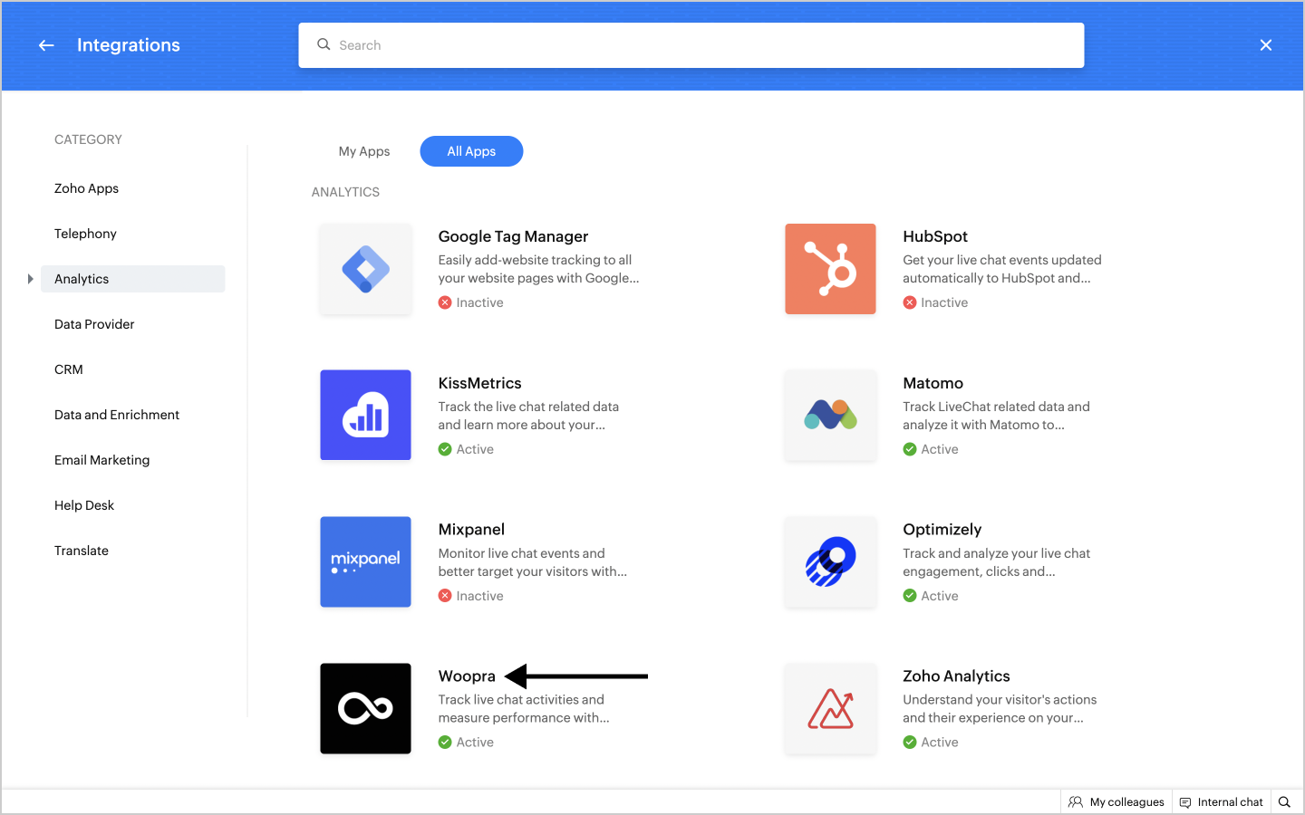Click the Google Tag Manager description text
1305x815 pixels.
pos(539,269)
